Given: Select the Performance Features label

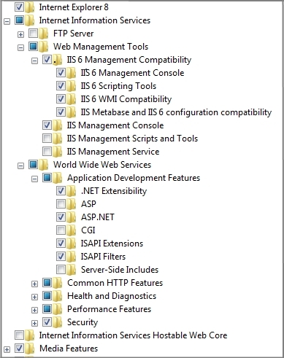Looking at the screenshot, I should point(110,309).
